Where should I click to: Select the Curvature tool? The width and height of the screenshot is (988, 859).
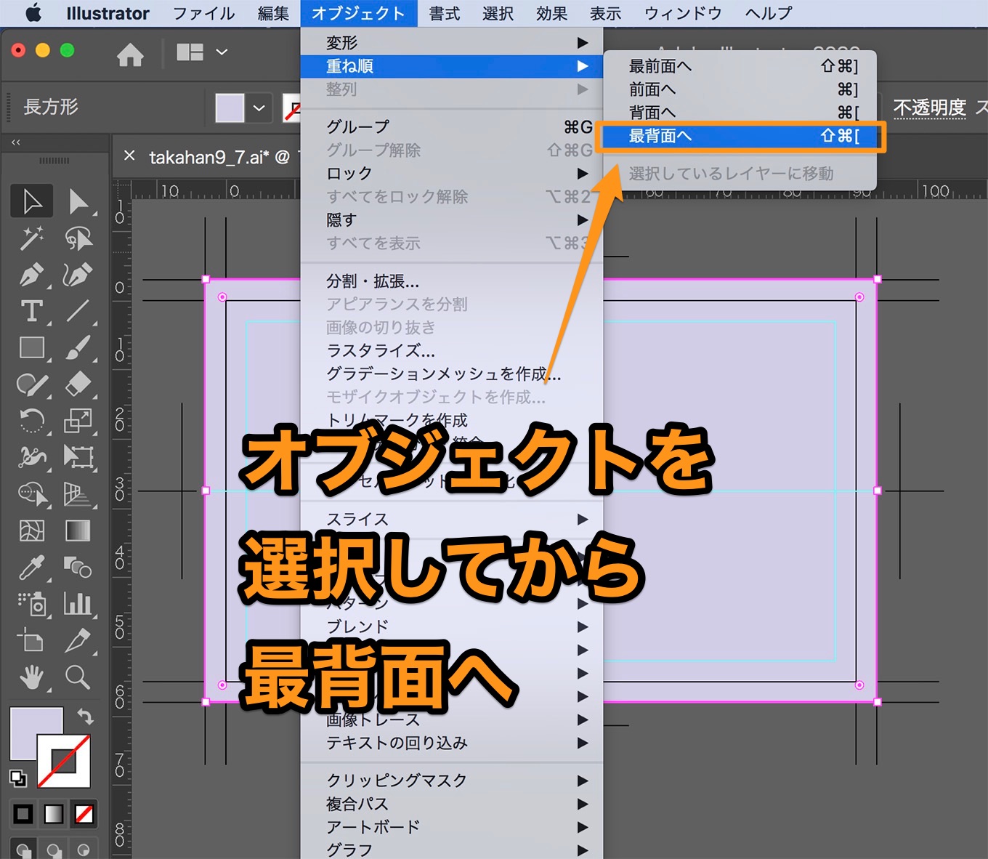[x=78, y=275]
